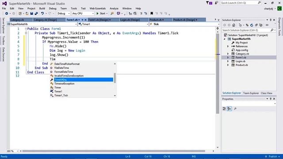Open the Build menu
This screenshot has height=159, width=283.
click(42, 8)
